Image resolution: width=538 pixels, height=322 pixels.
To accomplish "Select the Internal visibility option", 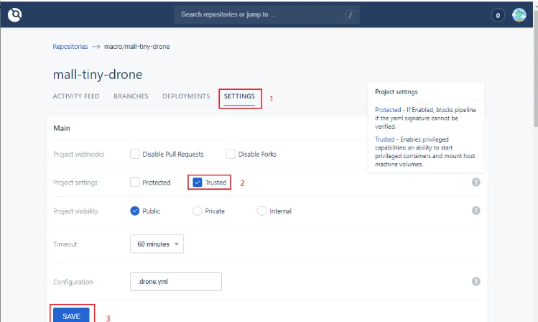I will pyautogui.click(x=261, y=211).
